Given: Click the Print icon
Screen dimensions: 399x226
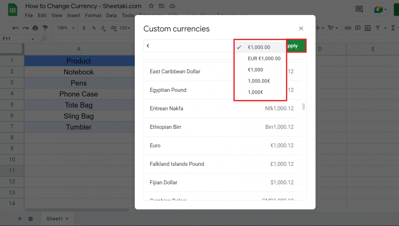Looking at the screenshot, I should point(35,28).
